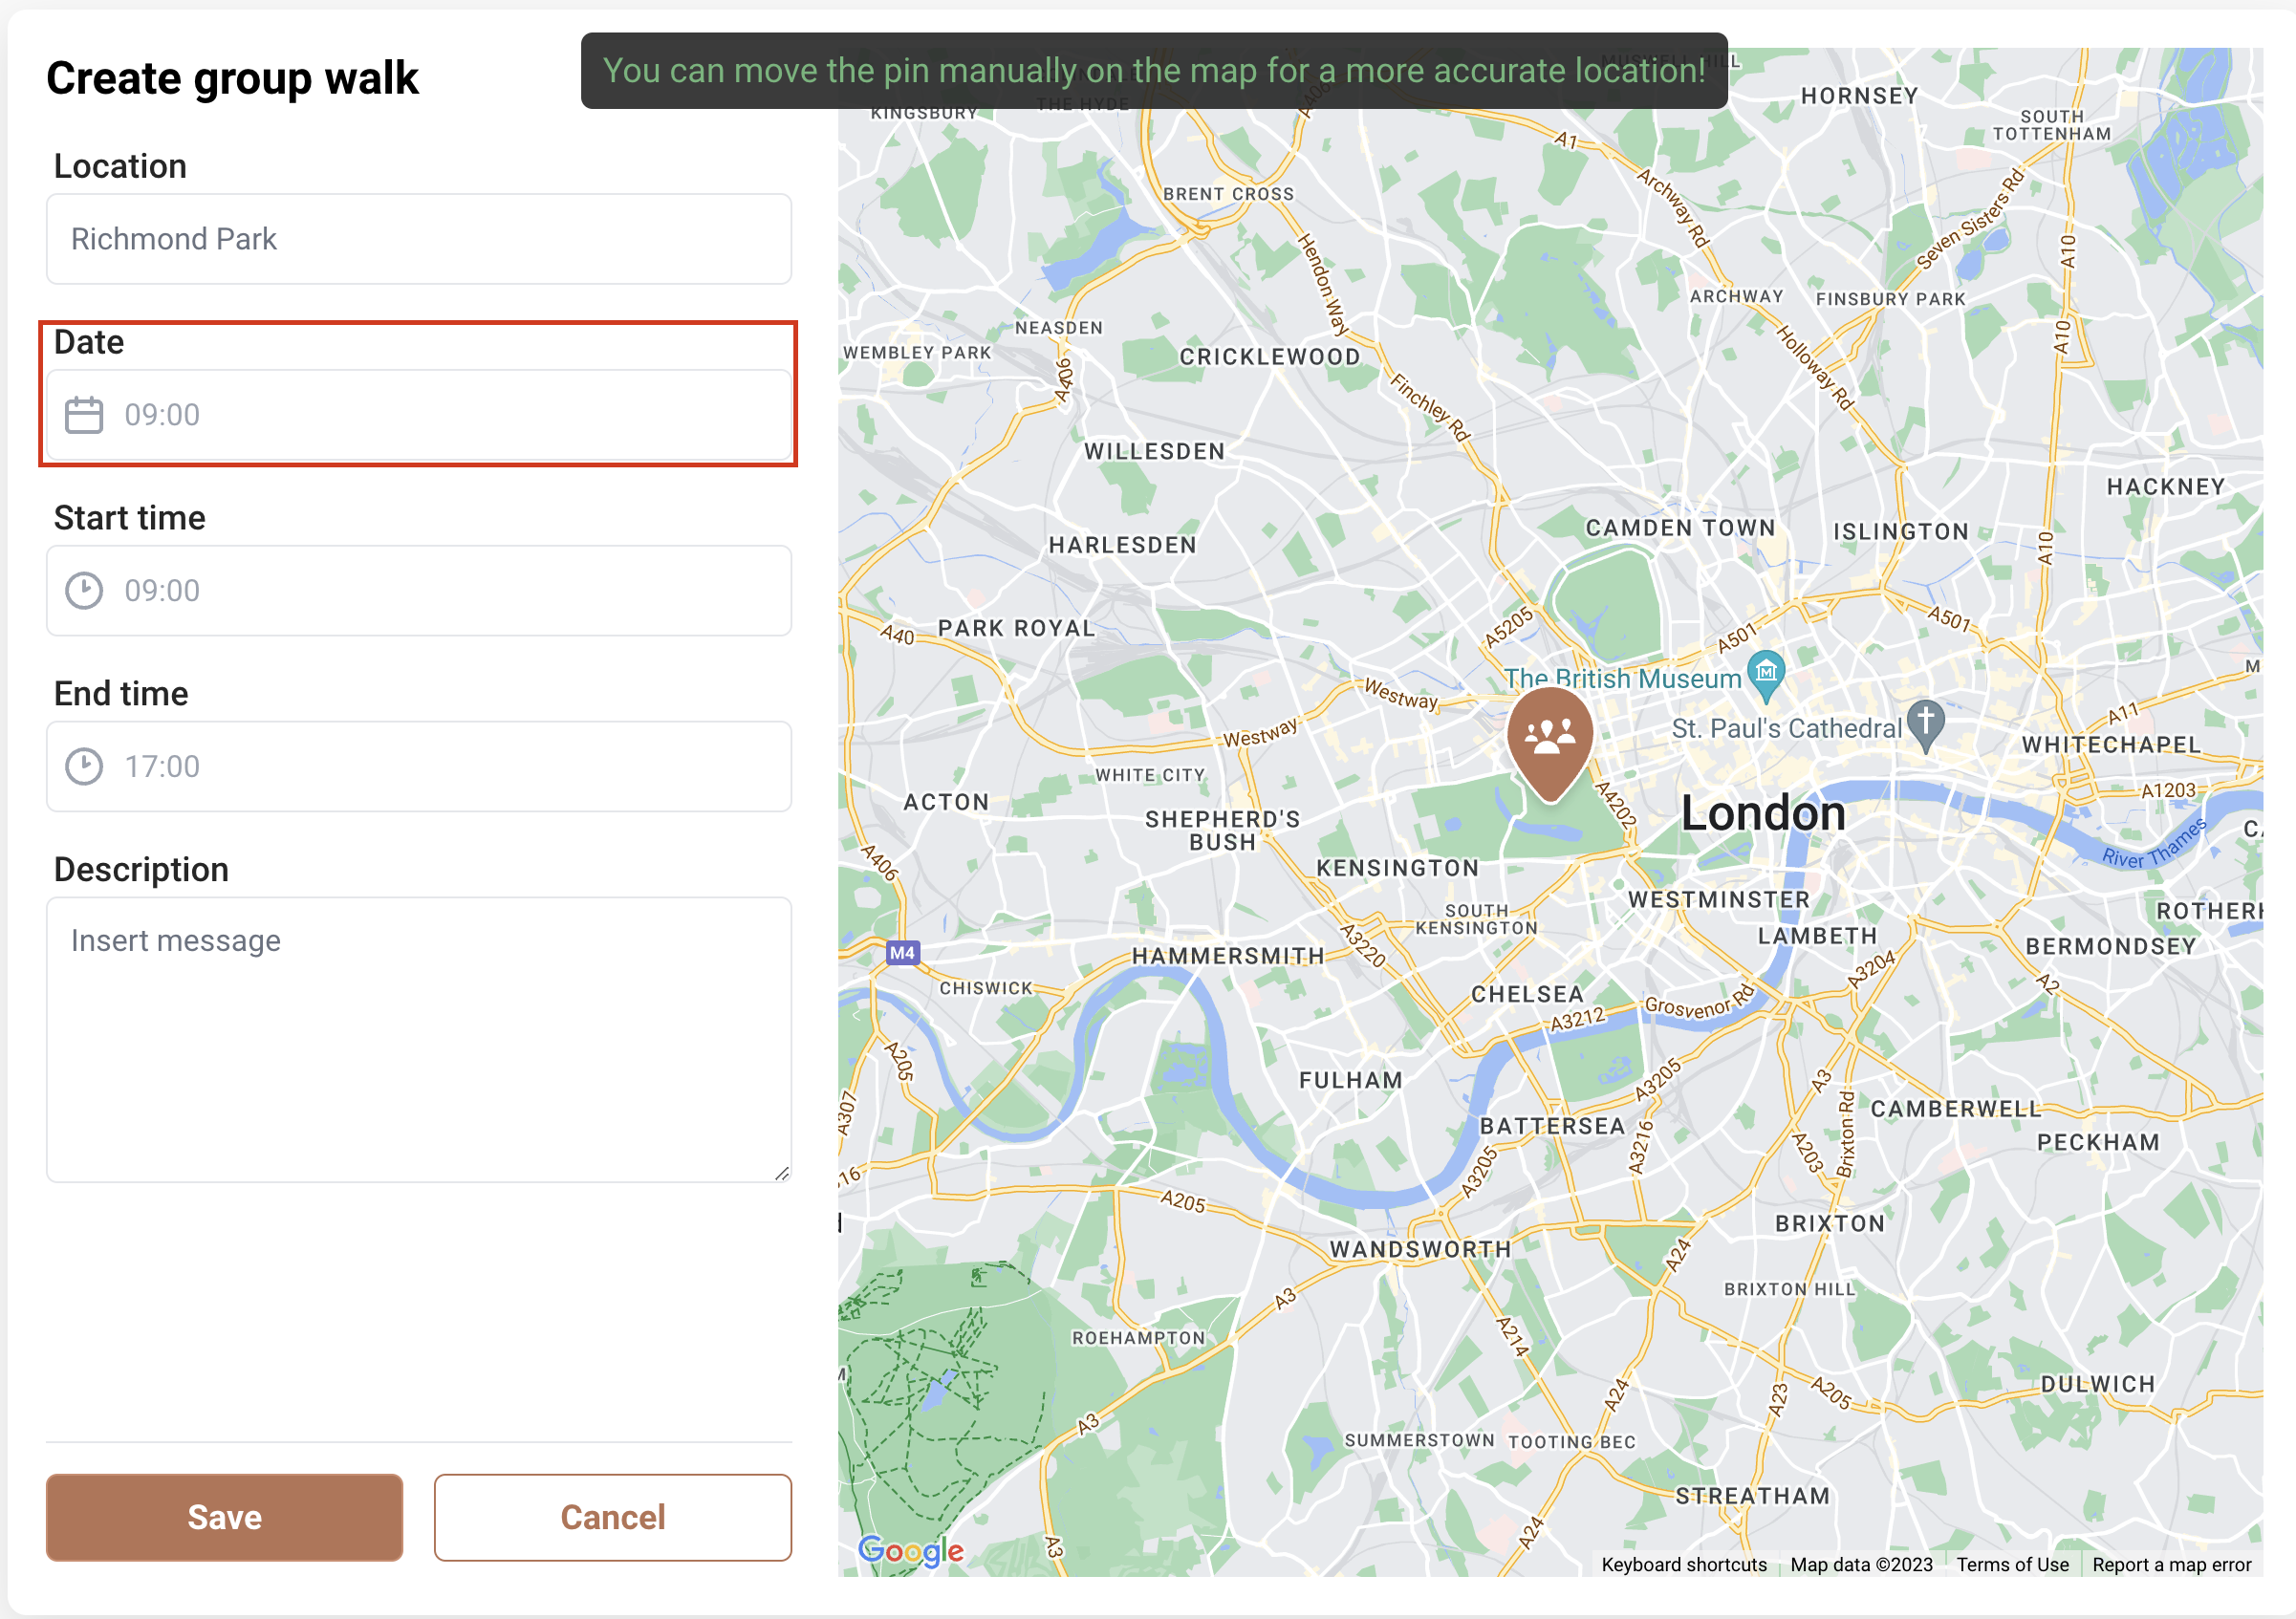Click the clock icon in End time
Viewport: 2296px width, 1619px height.
[84, 767]
